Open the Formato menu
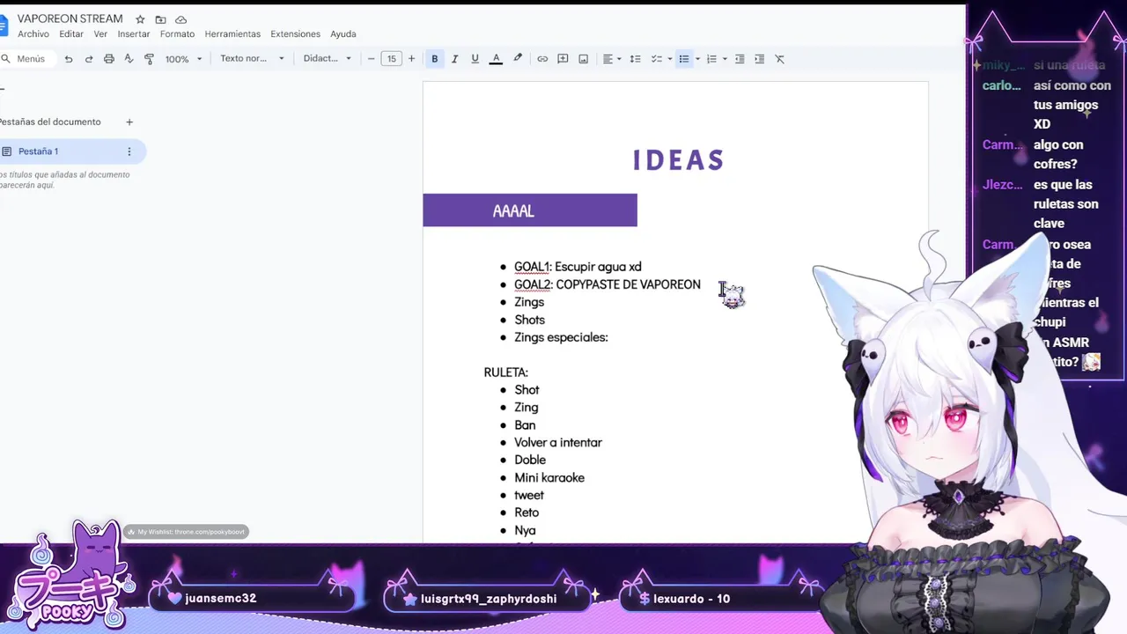The height and width of the screenshot is (634, 1127). 177,34
